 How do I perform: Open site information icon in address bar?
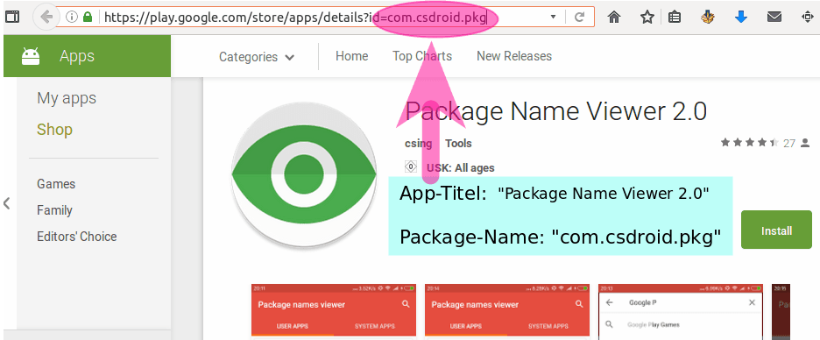pos(72,18)
